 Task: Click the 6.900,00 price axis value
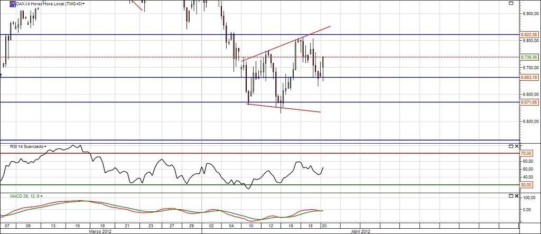coord(530,13)
